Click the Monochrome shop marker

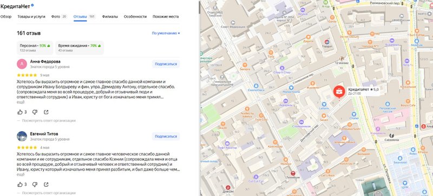[x=291, y=87]
